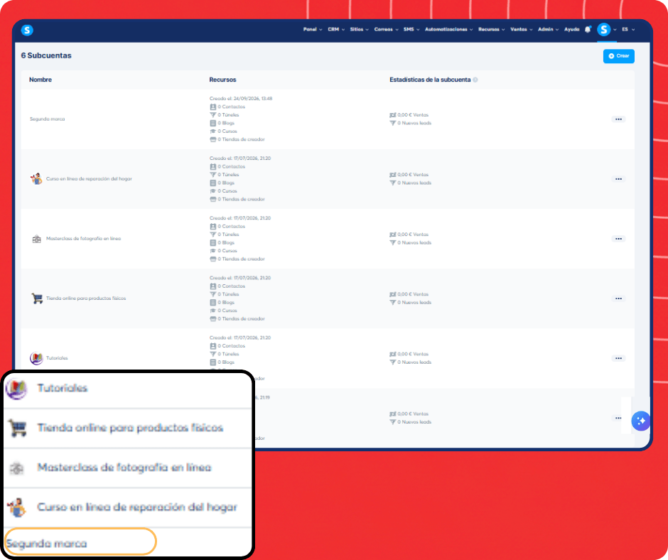Open three-dot menu for the Tutoriales row
668x560 pixels.
[x=618, y=358]
